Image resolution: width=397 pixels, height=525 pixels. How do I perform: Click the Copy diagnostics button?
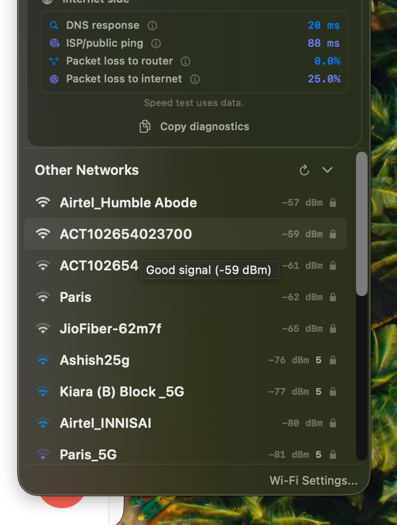pyautogui.click(x=204, y=126)
